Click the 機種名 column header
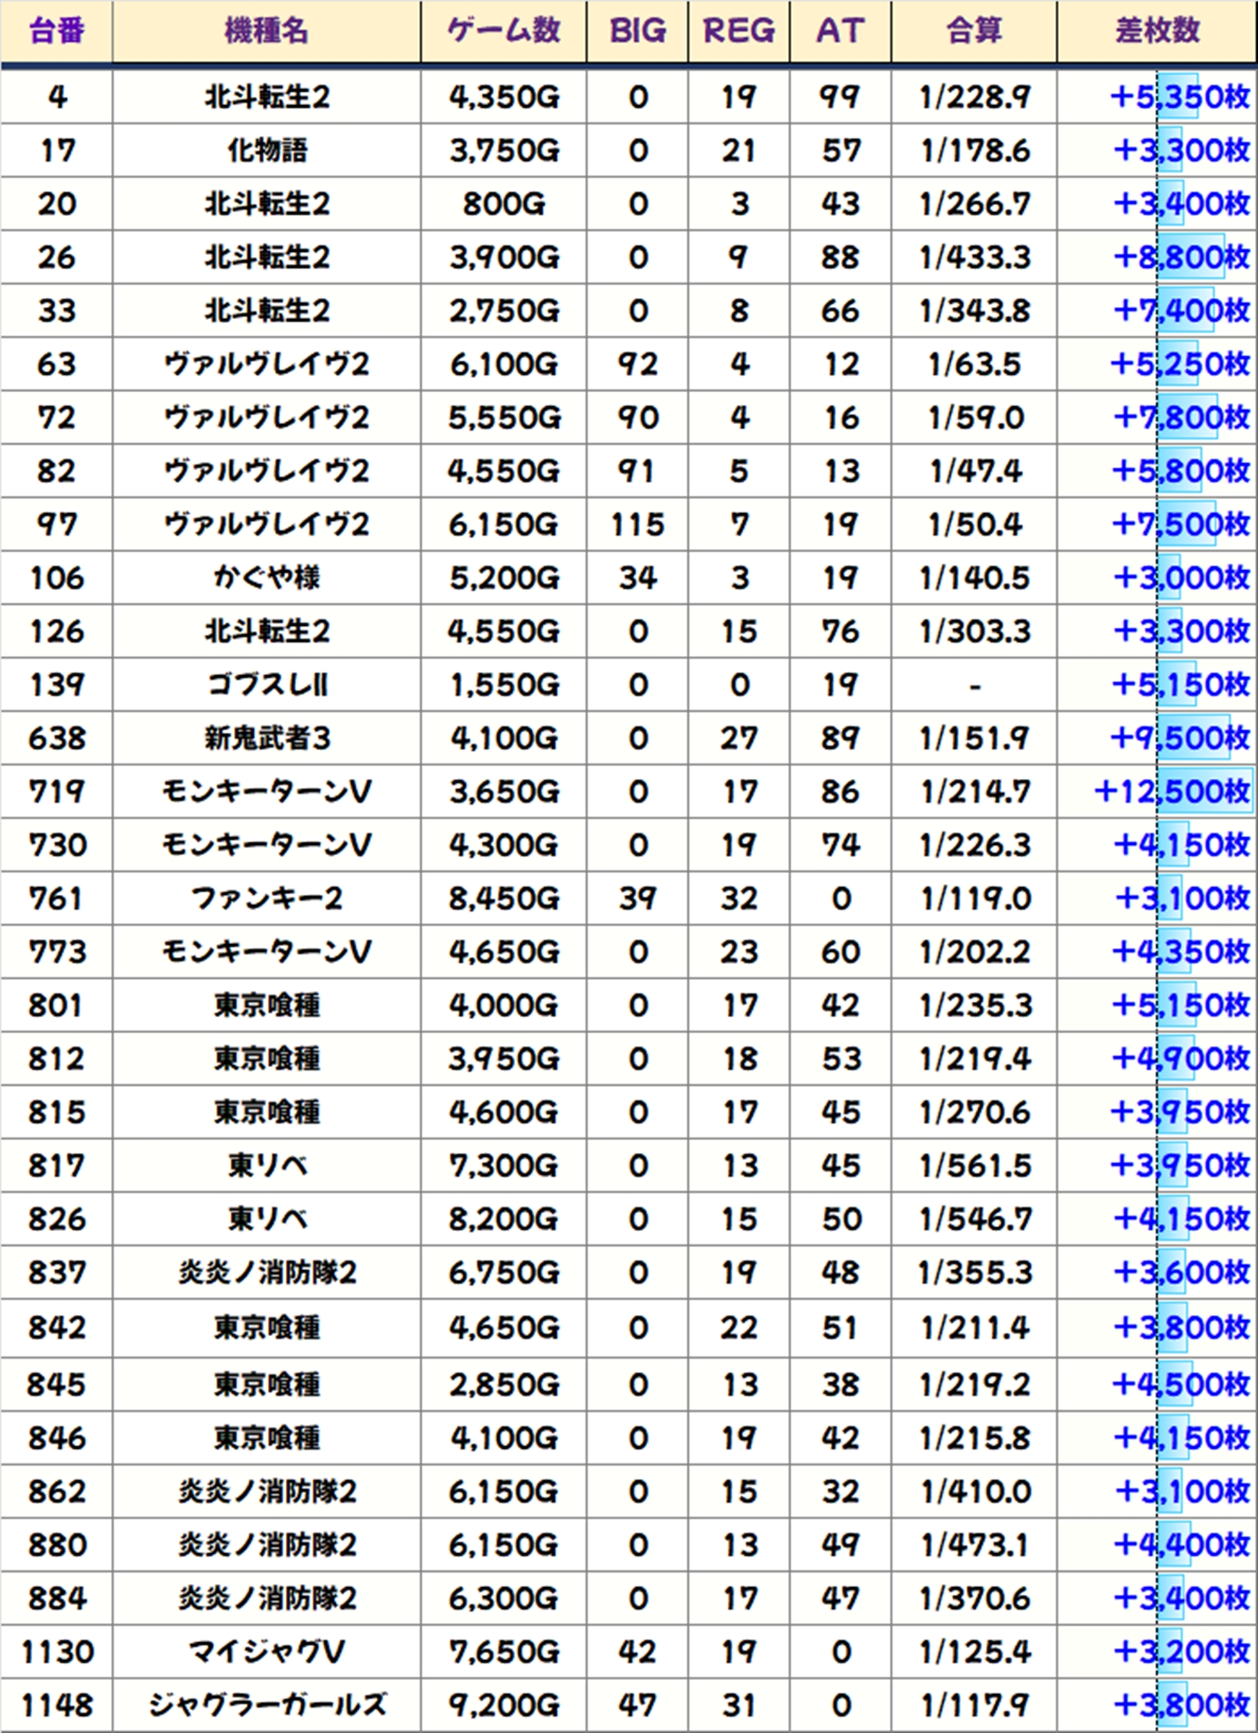 [266, 31]
